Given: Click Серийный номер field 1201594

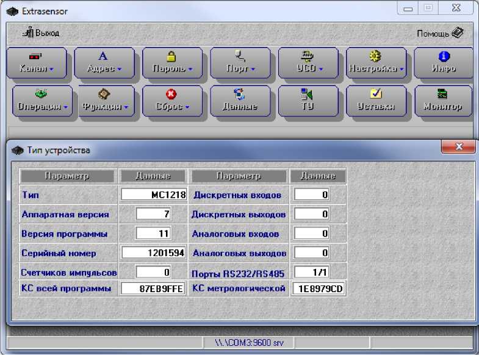Looking at the screenshot, I should click(154, 253).
